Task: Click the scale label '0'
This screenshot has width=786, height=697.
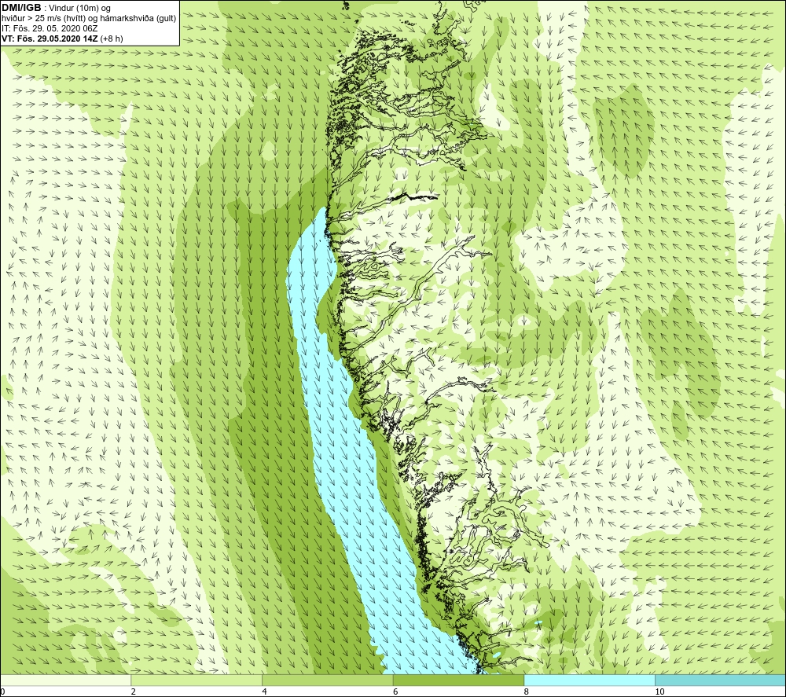Action: pos(3,692)
